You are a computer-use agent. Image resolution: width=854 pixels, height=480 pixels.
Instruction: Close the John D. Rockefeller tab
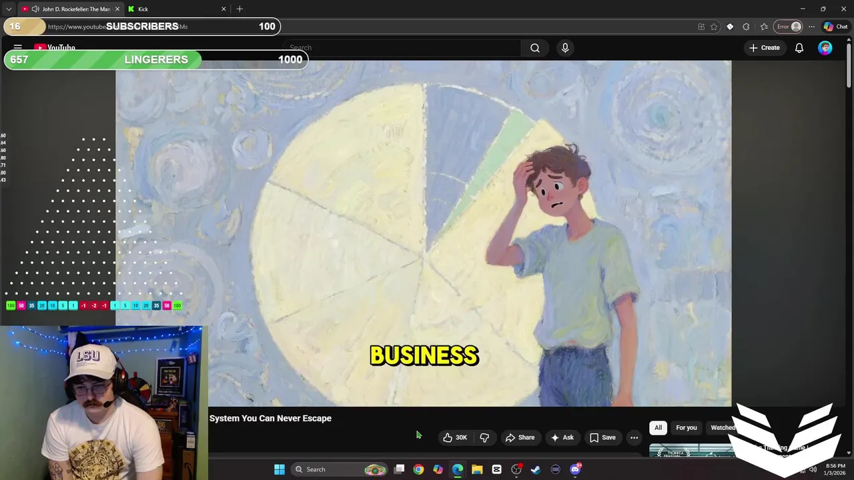(x=117, y=9)
